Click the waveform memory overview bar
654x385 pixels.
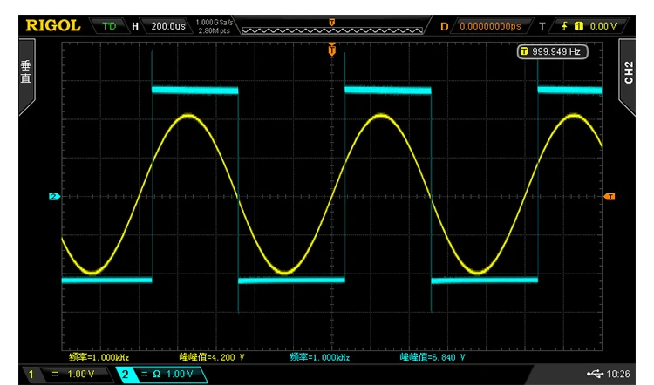[x=332, y=30]
